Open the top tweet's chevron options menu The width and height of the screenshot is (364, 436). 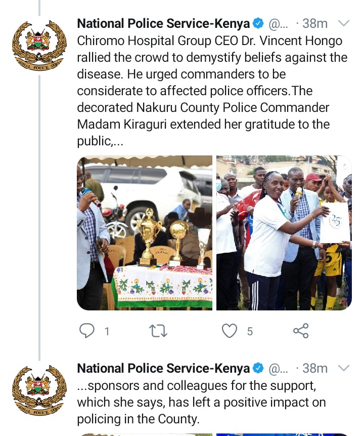344,23
